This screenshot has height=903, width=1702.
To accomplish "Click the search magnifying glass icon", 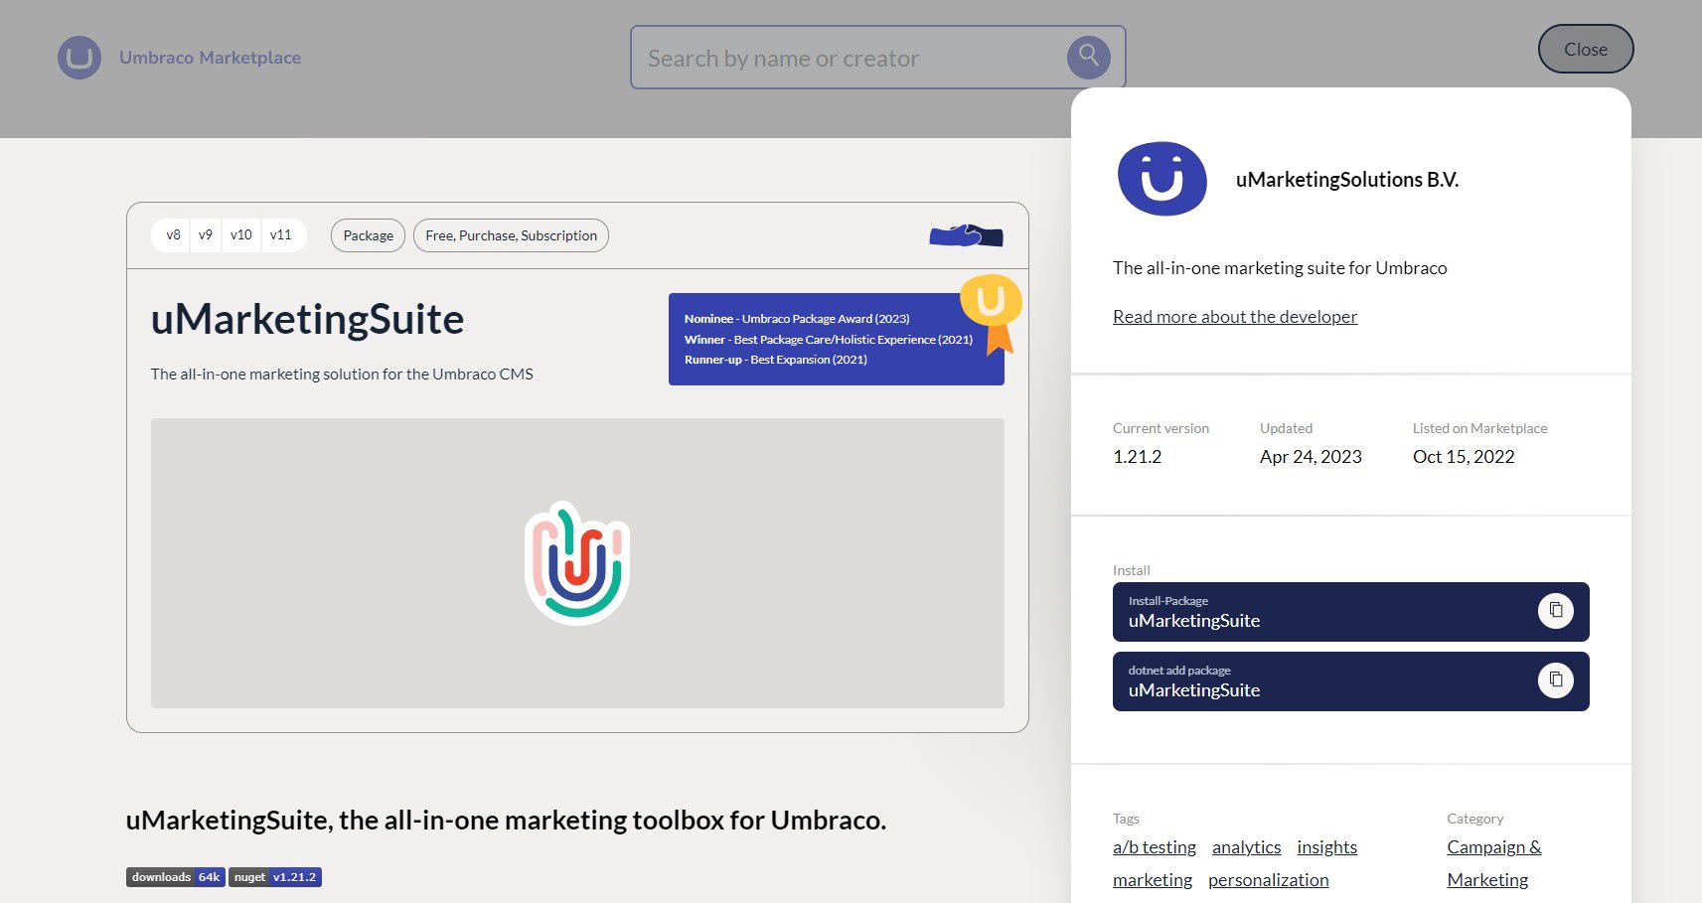I will point(1088,58).
